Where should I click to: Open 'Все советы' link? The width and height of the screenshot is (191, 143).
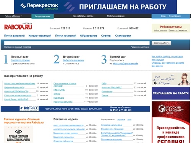click(x=157, y=66)
